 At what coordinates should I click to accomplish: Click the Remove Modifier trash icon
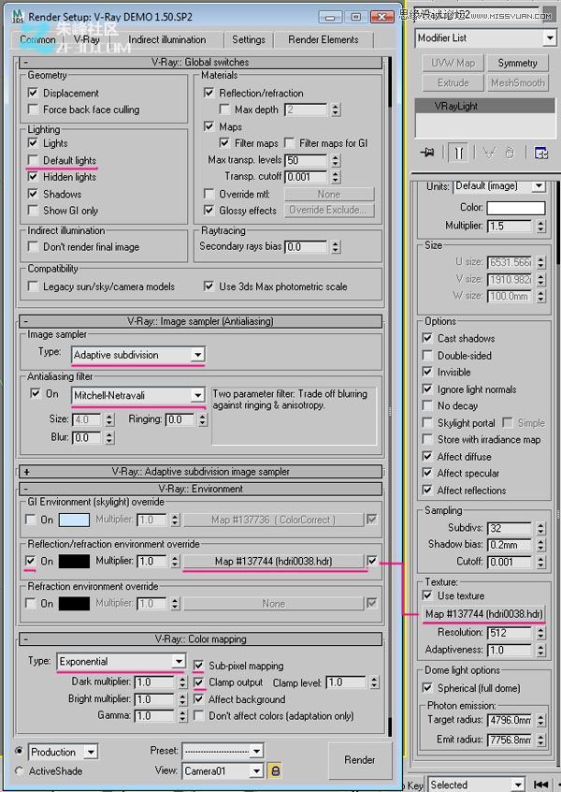pyautogui.click(x=510, y=153)
